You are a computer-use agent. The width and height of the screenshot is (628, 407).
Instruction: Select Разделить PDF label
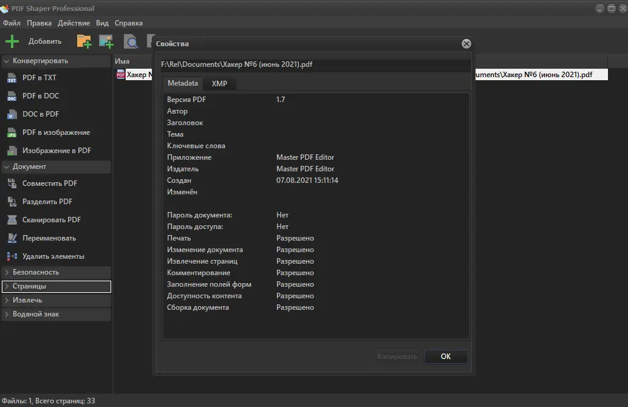click(47, 202)
